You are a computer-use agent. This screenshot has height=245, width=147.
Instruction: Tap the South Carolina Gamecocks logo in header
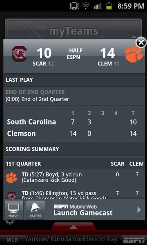coord(19,54)
